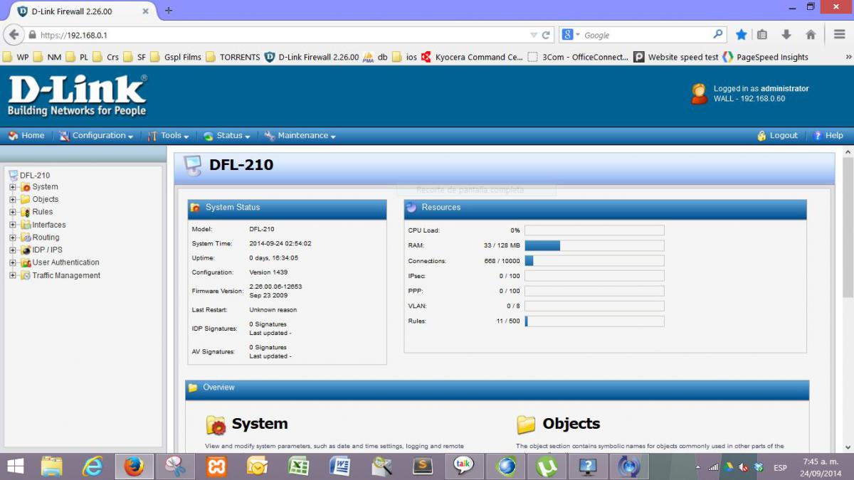Reload the page with refresh button
This screenshot has width=854, height=480.
tap(547, 35)
